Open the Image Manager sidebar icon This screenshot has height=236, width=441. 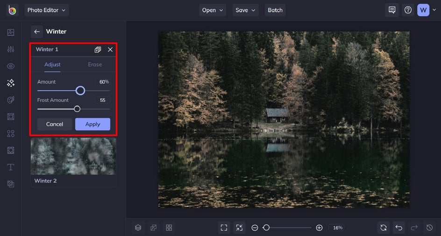[x=11, y=32]
